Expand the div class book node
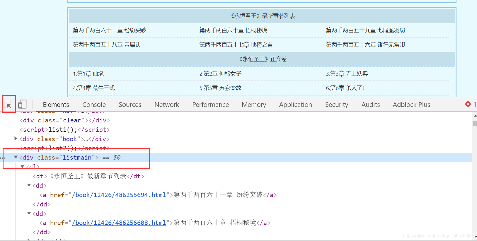This screenshot has height=241, width=477. pyautogui.click(x=16, y=139)
